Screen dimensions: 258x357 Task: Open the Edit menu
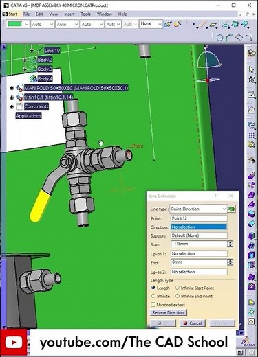tap(39, 14)
